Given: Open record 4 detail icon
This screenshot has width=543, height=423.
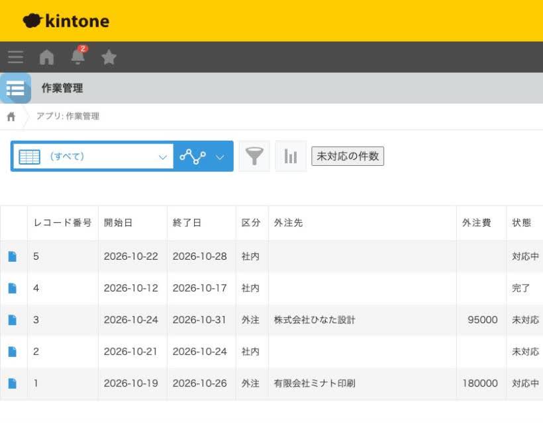Looking at the screenshot, I should point(13,288).
